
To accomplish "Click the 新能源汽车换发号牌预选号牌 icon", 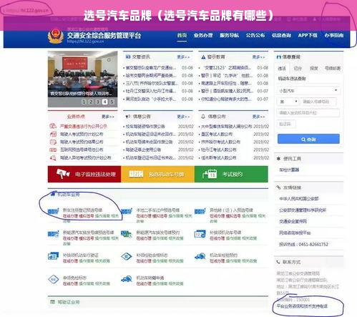I will [53, 234].
